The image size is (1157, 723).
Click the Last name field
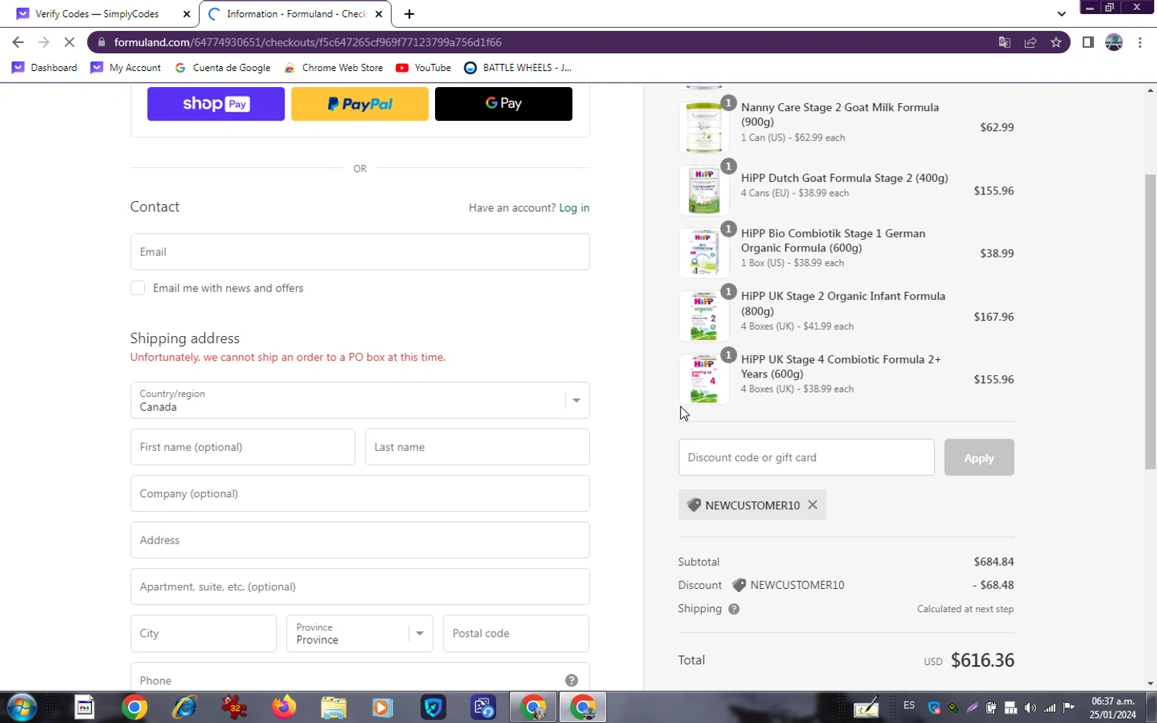coord(477,447)
